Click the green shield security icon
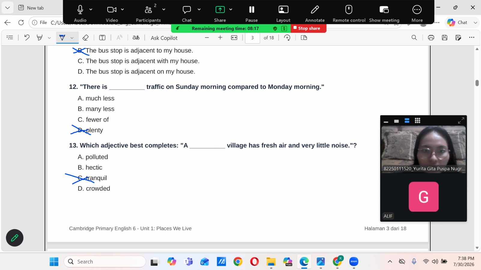This screenshot has height=270, width=481. pos(275,29)
